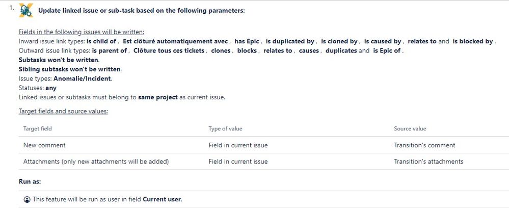Image resolution: width=509 pixels, height=215 pixels.
Task: Click the JWT post-function logo icon
Action: (26, 10)
